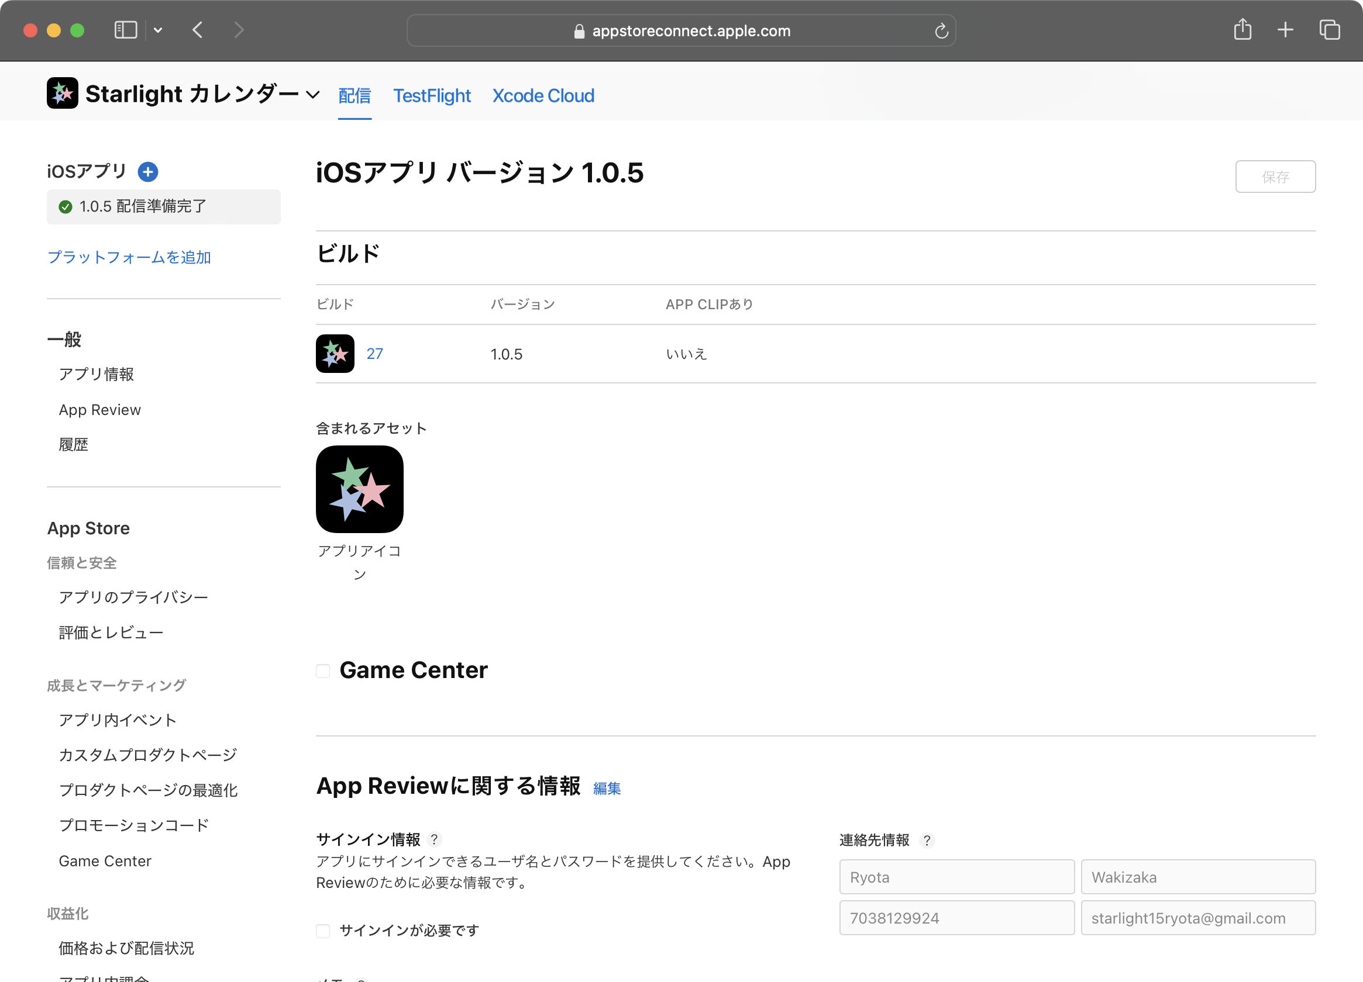Viewport: 1363px width, 982px height.
Task: Click the Safari sidebar toggle icon
Action: tap(126, 30)
